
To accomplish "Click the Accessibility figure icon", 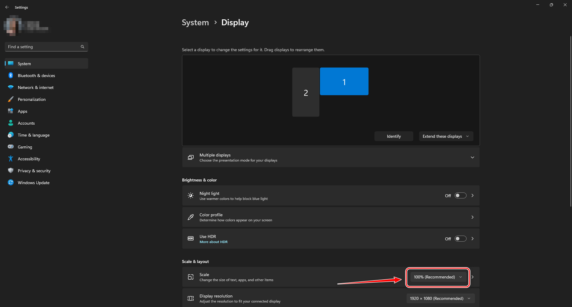I will (11, 159).
